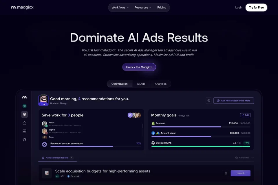Click the Login link
Viewport: 278px width, 185px height.
[239, 8]
